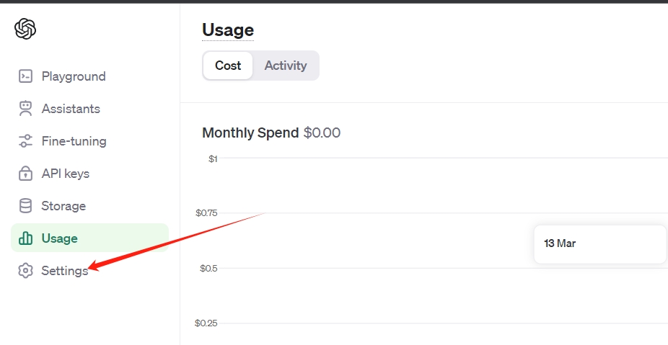Screen dimensions: 668x345
Task: Click the Playground terminal icon
Action: [25, 76]
